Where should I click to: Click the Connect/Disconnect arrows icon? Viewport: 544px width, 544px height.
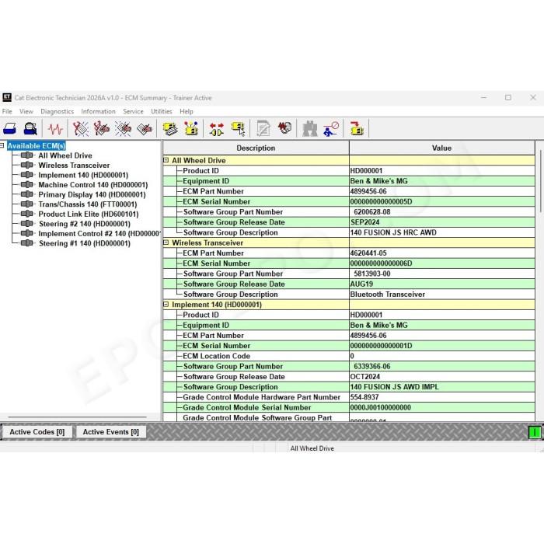[x=217, y=129]
